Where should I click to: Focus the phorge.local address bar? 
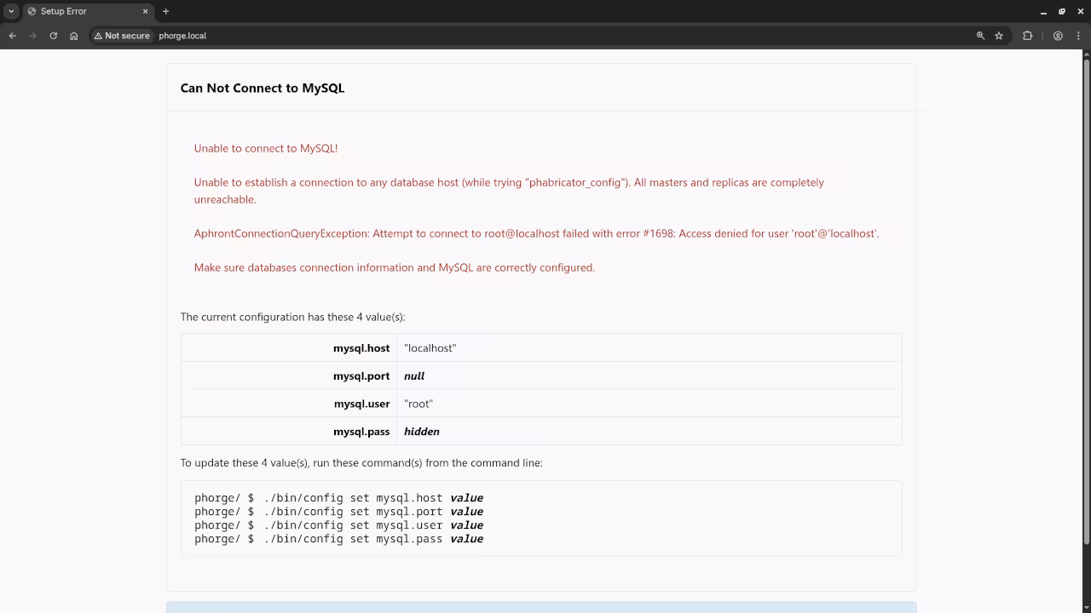(511, 36)
